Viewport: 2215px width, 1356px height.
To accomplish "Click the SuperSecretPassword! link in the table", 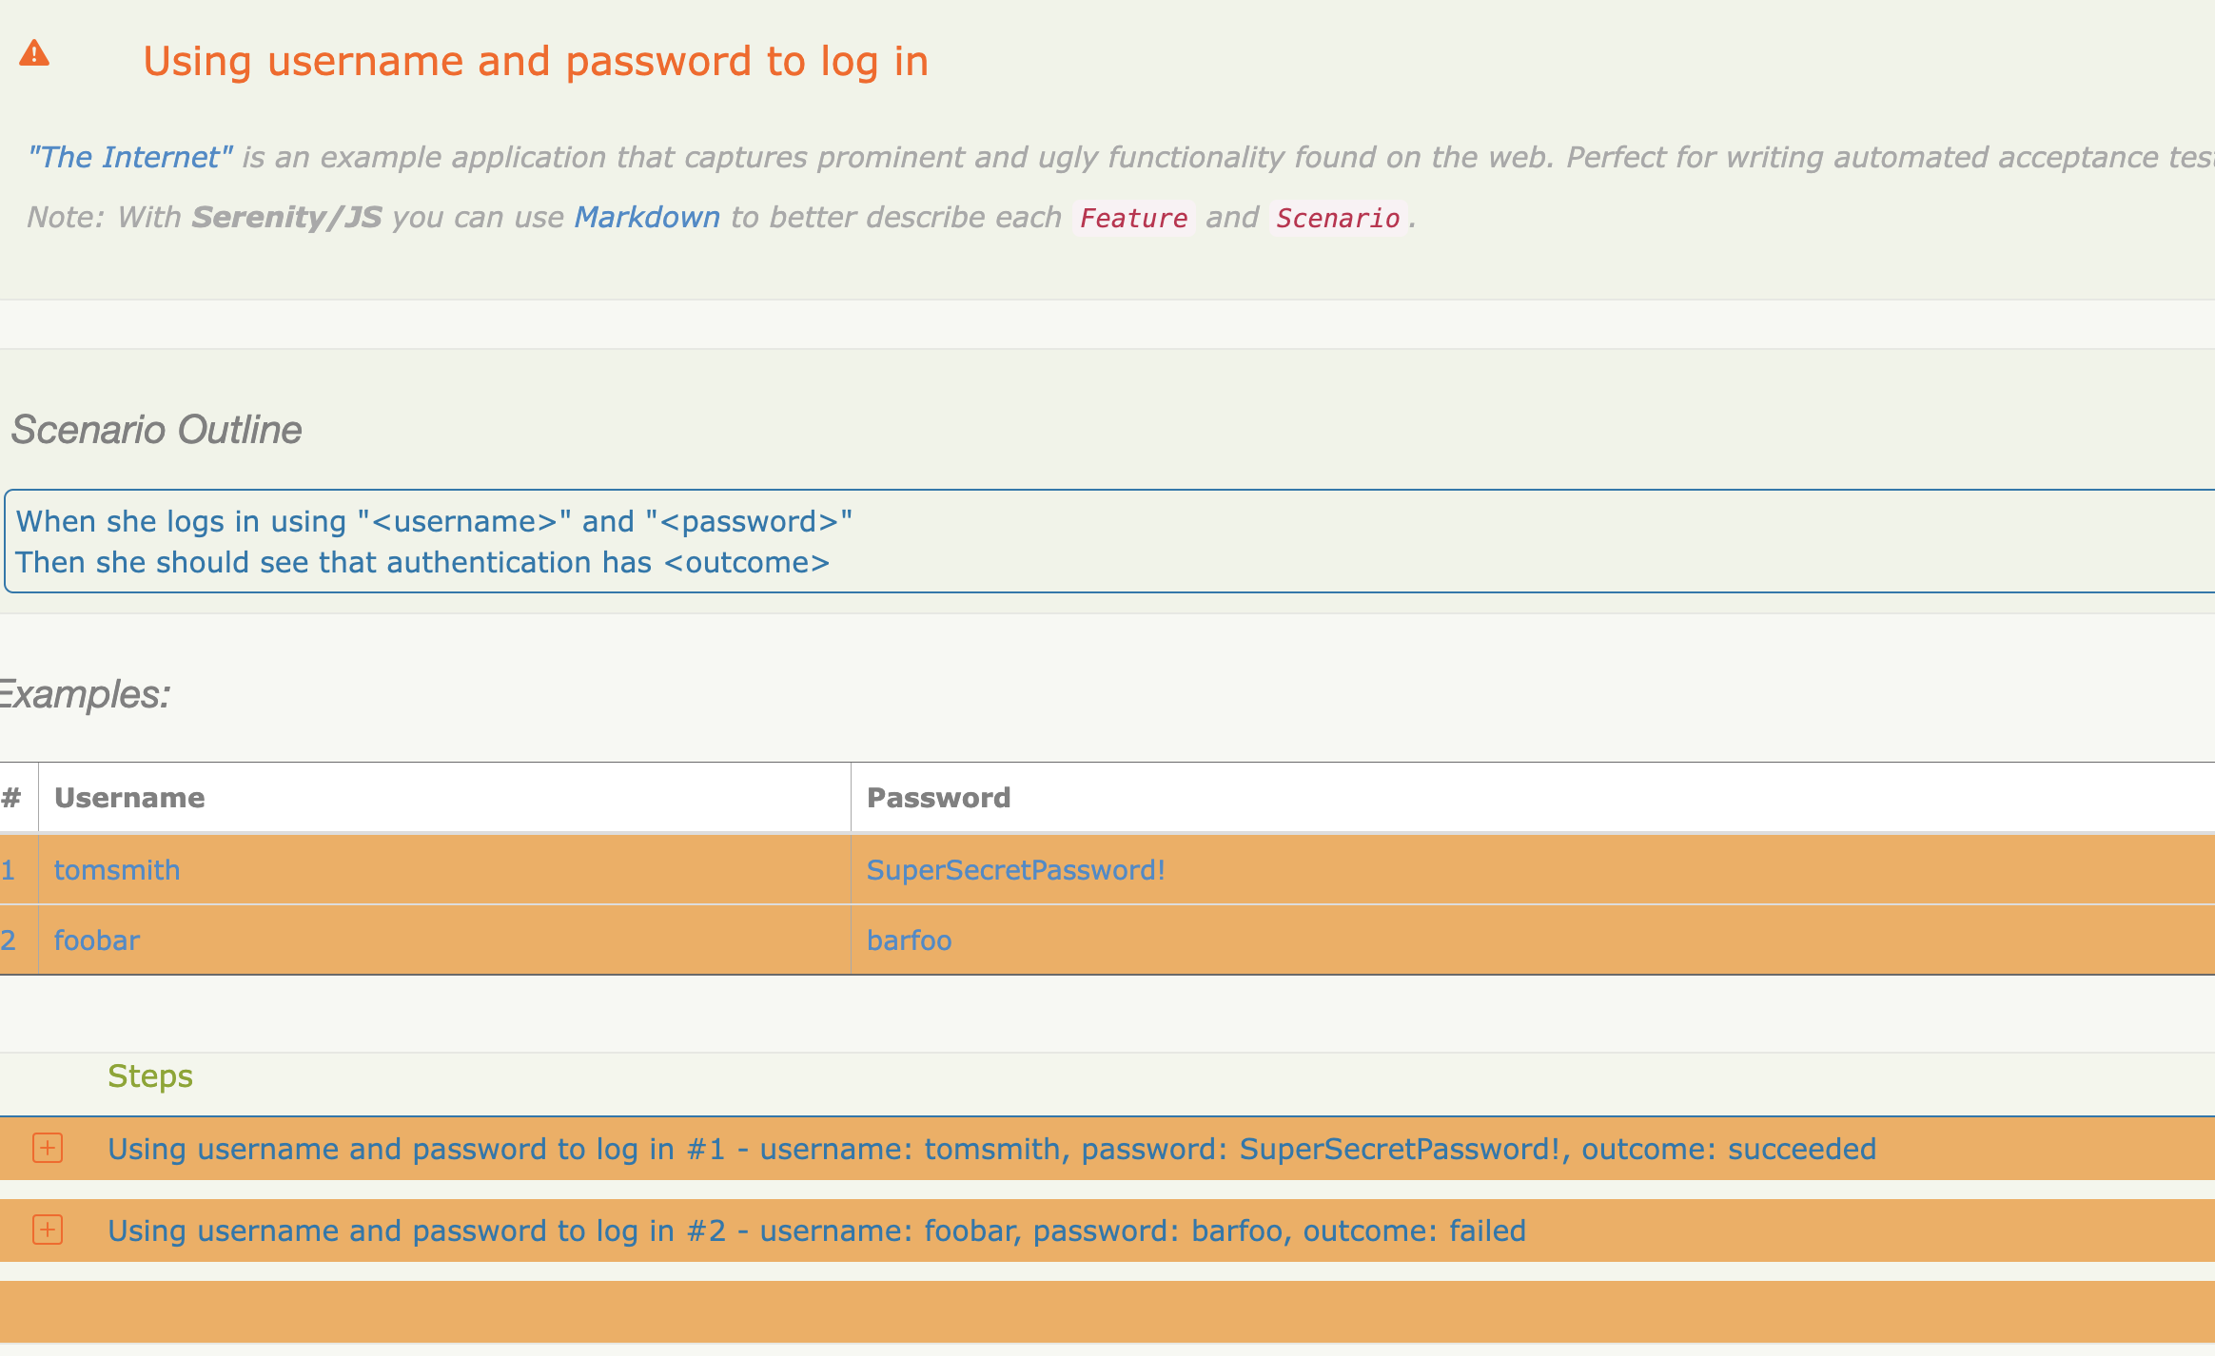I will [1016, 869].
